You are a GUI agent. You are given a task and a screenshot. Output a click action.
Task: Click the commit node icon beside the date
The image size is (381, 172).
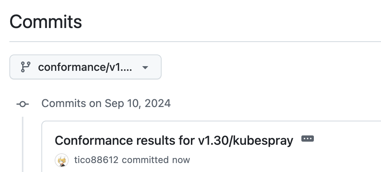point(22,104)
